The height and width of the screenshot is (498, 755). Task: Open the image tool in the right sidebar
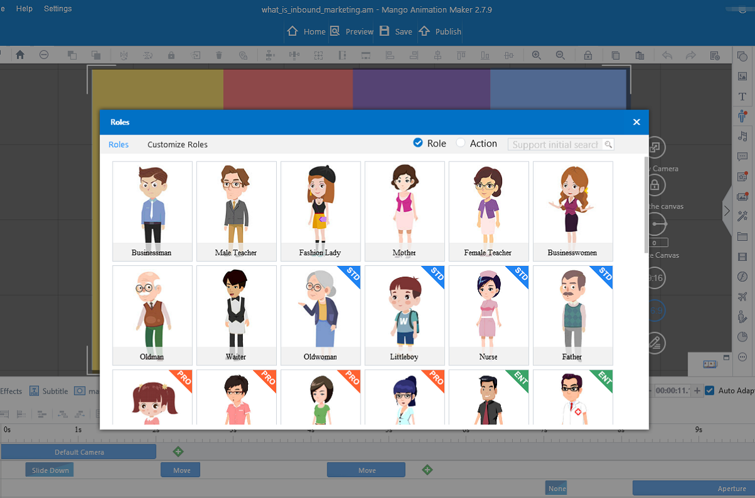tap(742, 76)
